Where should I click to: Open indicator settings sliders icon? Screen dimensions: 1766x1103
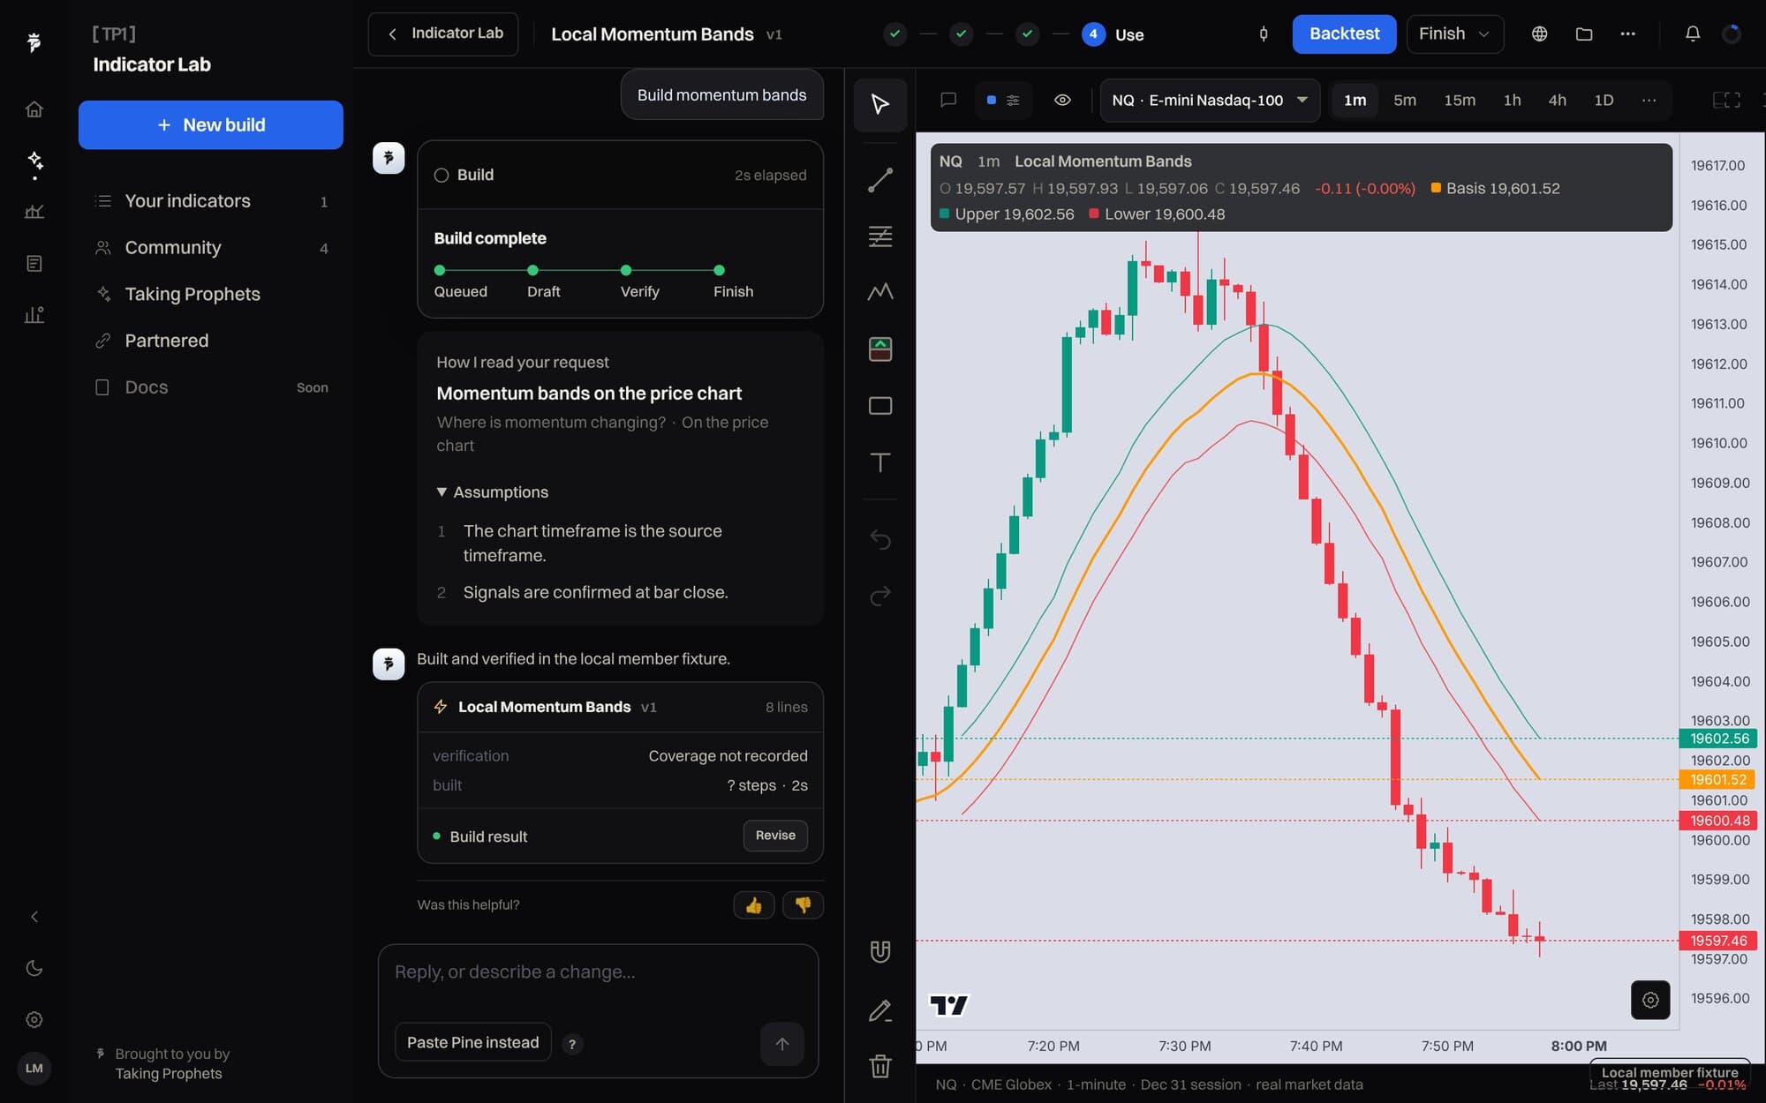(x=1013, y=100)
